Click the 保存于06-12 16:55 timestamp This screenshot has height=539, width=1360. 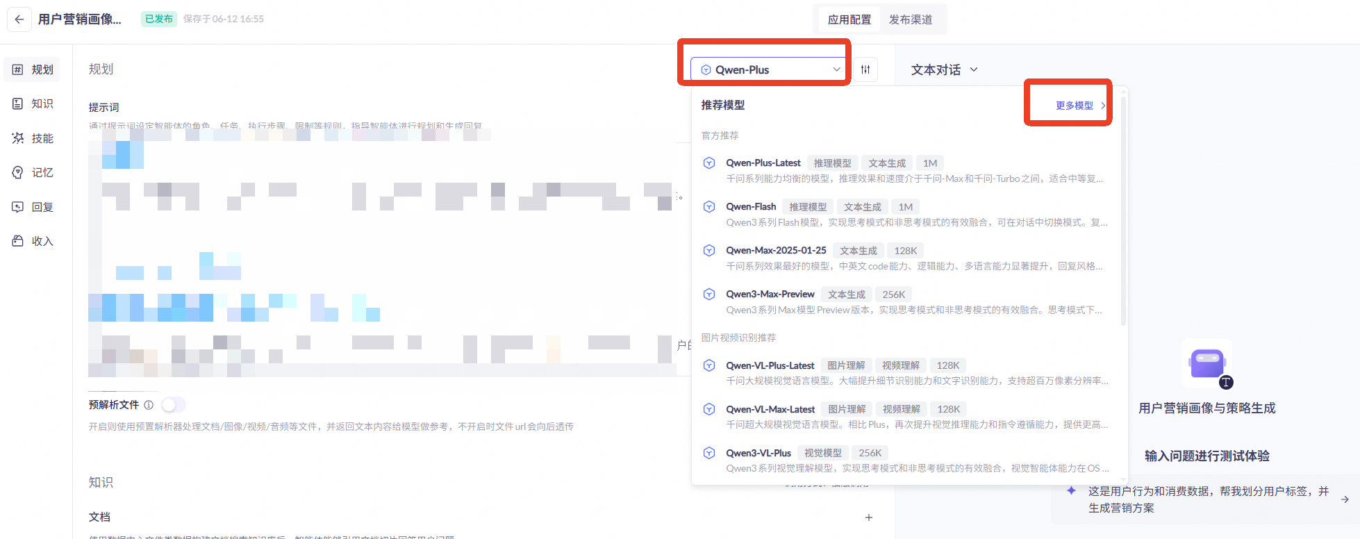(x=224, y=19)
